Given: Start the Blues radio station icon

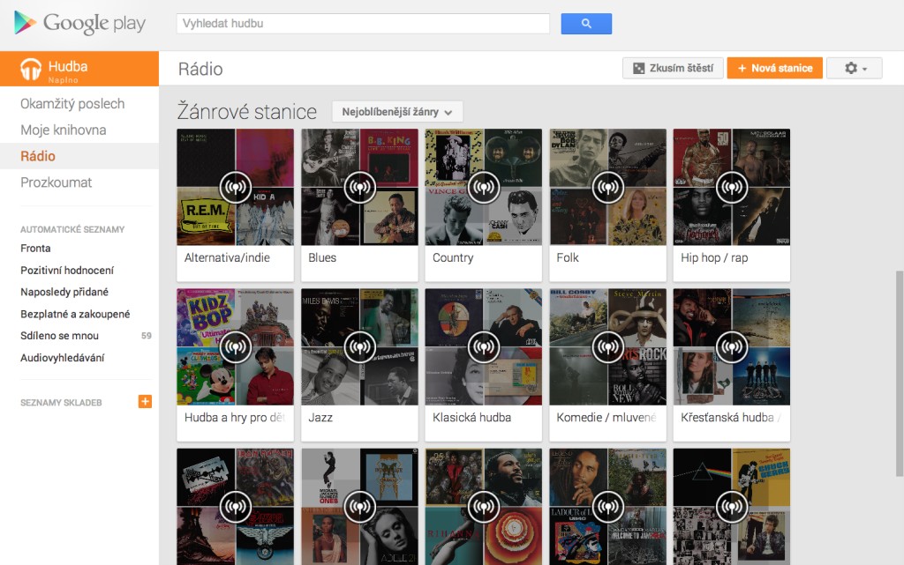Looking at the screenshot, I should coord(360,187).
